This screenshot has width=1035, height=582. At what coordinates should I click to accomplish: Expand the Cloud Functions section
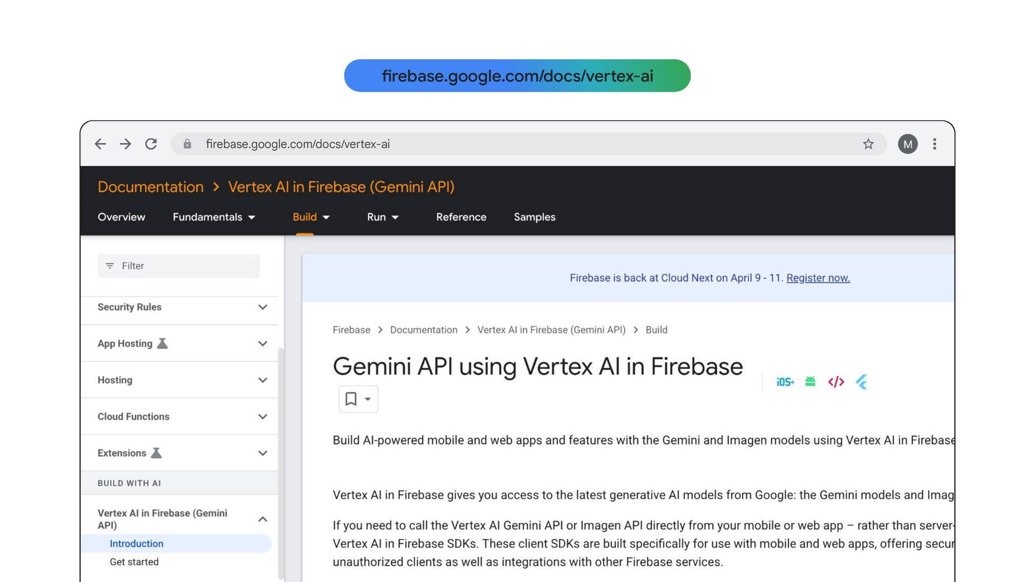click(263, 417)
